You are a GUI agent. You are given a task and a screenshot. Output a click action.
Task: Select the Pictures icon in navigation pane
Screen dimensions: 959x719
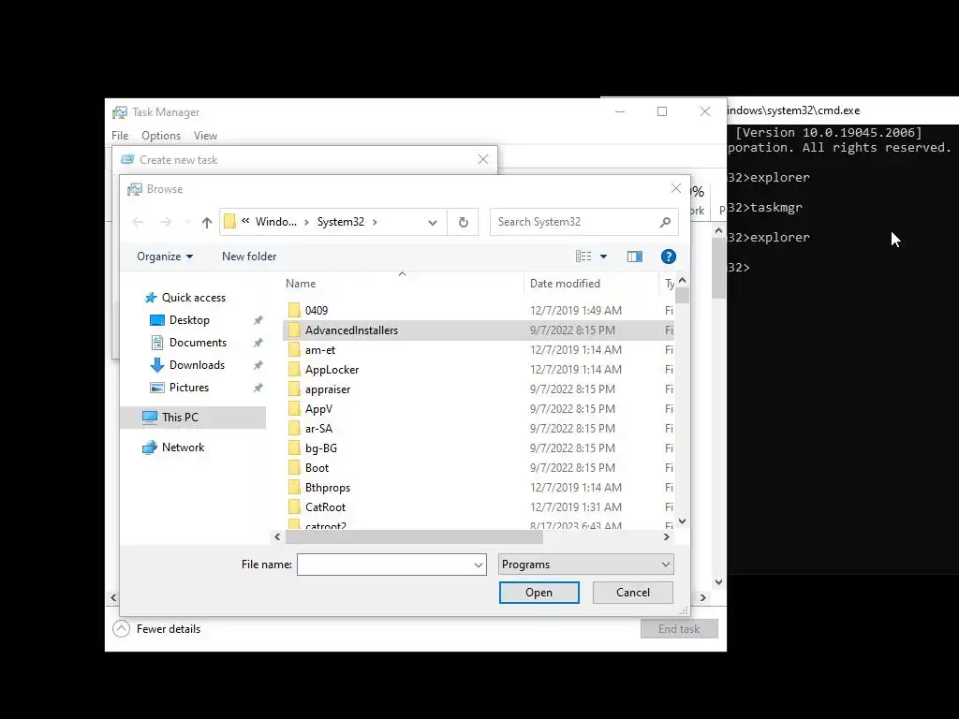[157, 388]
